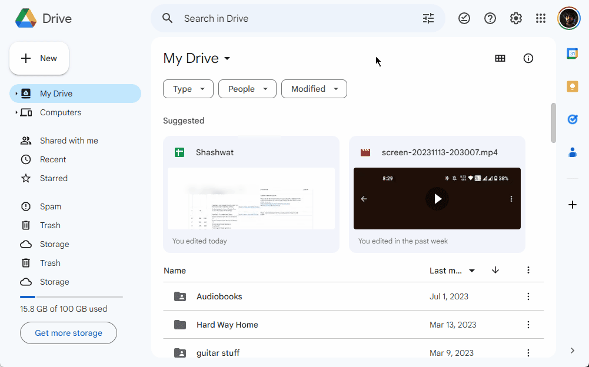Open the Starred section

pos(54,178)
